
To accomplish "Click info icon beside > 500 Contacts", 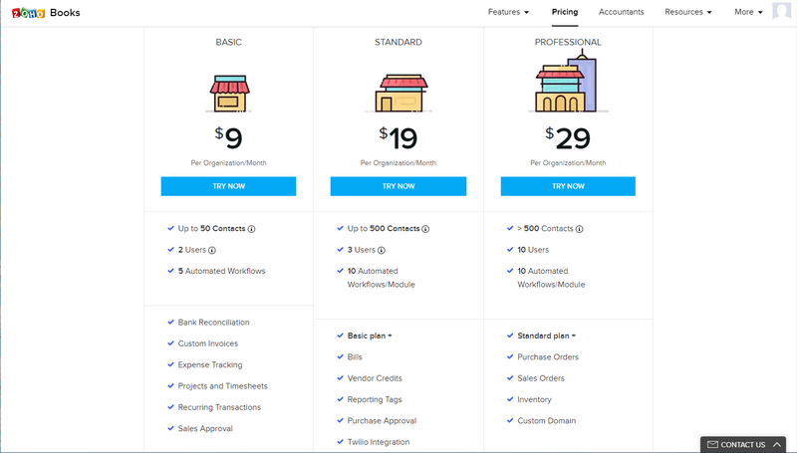I will tap(579, 229).
